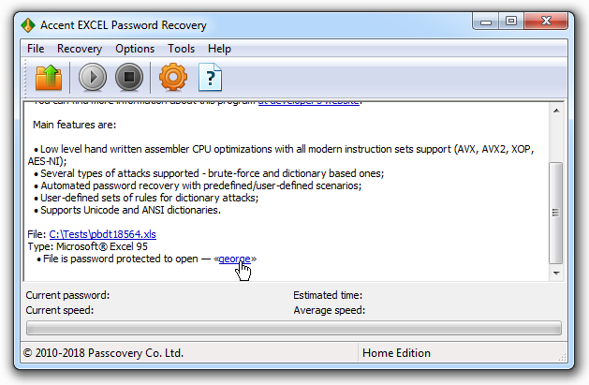
Task: Click the app logo in title bar
Action: tap(28, 25)
